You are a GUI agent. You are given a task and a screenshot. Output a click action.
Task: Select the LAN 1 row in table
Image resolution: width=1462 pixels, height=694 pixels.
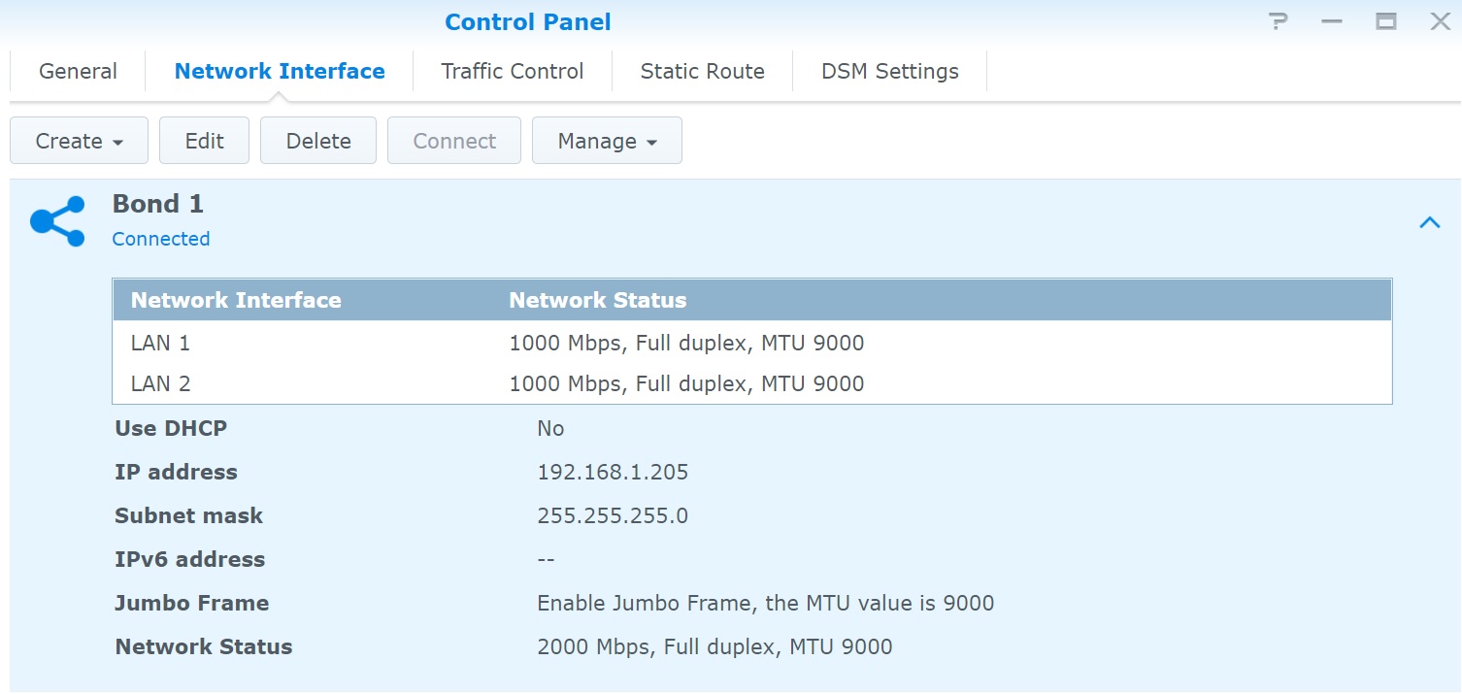click(x=751, y=343)
